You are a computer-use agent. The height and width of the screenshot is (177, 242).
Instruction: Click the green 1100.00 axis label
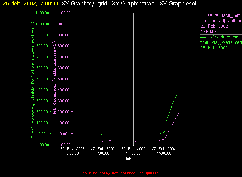point(42,13)
